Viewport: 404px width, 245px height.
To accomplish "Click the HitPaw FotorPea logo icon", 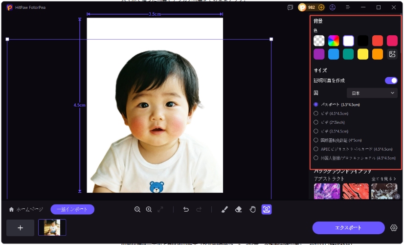I will pyautogui.click(x=9, y=7).
